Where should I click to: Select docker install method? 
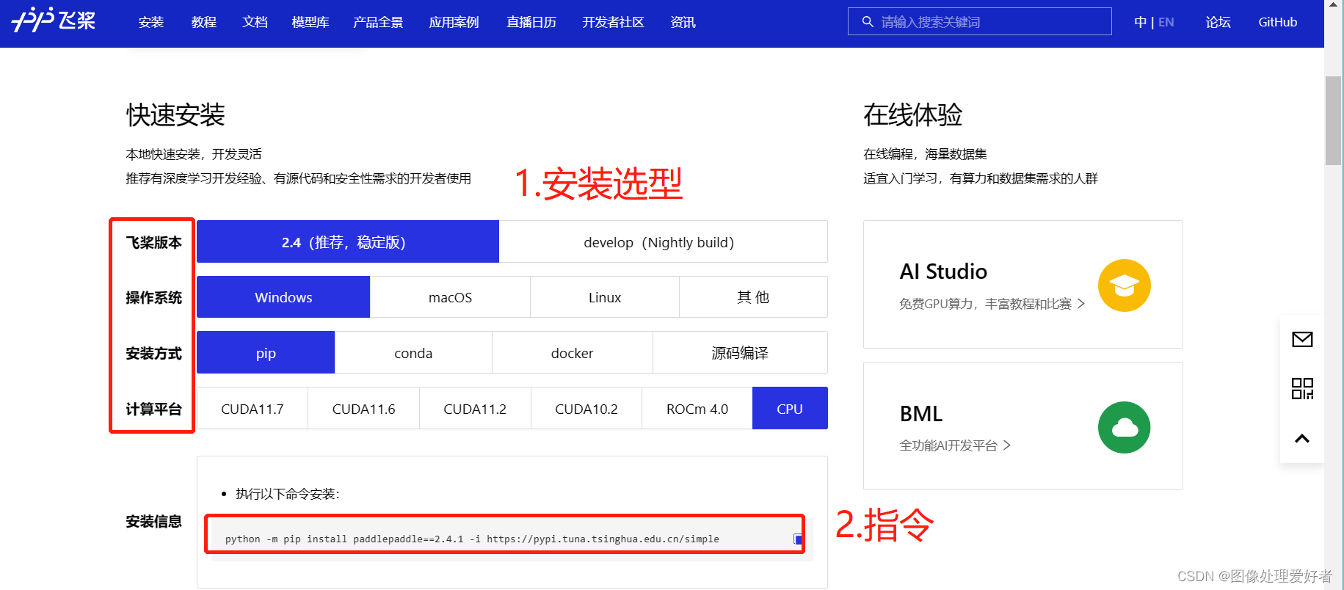click(572, 353)
